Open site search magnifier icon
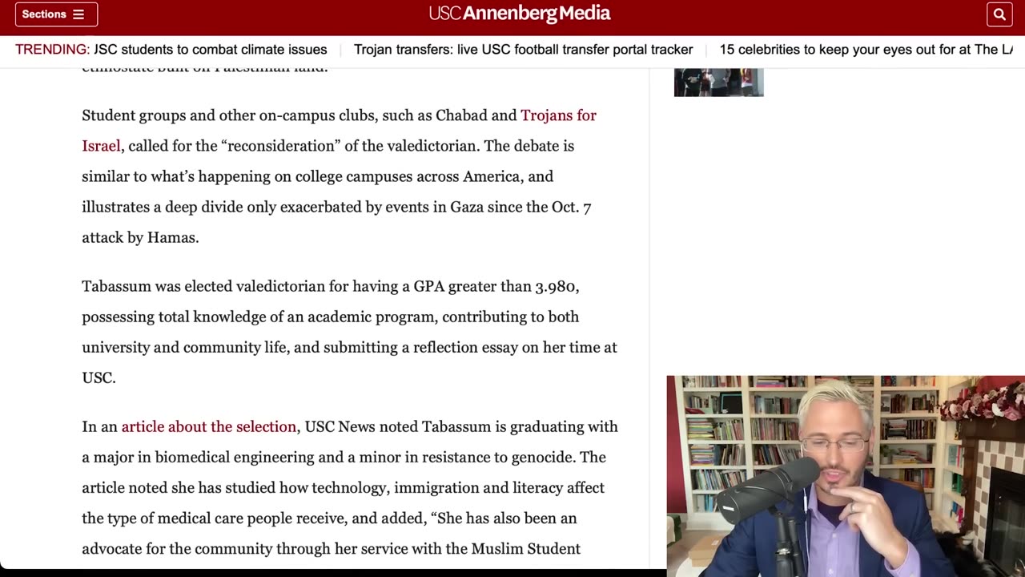The height and width of the screenshot is (577, 1025). [x=999, y=14]
